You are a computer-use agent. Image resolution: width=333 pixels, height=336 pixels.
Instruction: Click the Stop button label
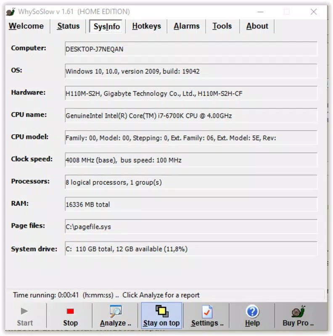click(70, 323)
